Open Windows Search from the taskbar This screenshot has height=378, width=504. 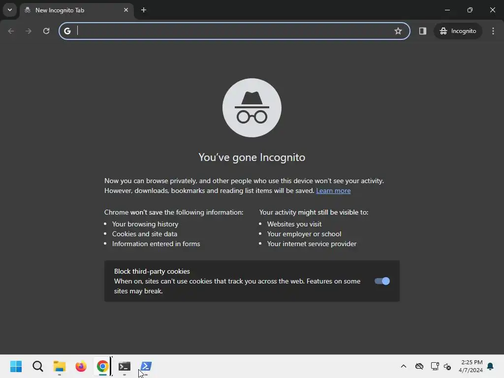point(37,366)
